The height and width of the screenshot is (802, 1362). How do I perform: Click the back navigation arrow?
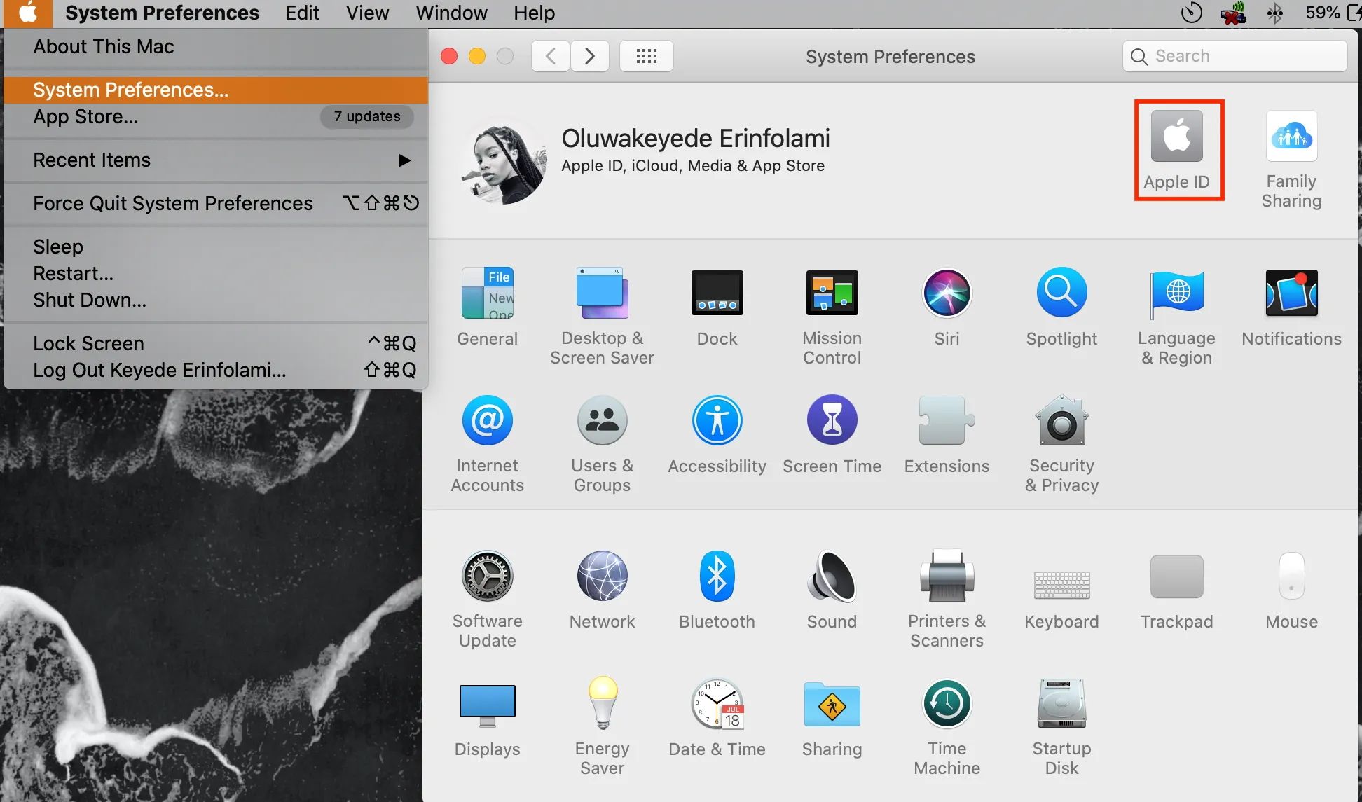[x=550, y=55]
